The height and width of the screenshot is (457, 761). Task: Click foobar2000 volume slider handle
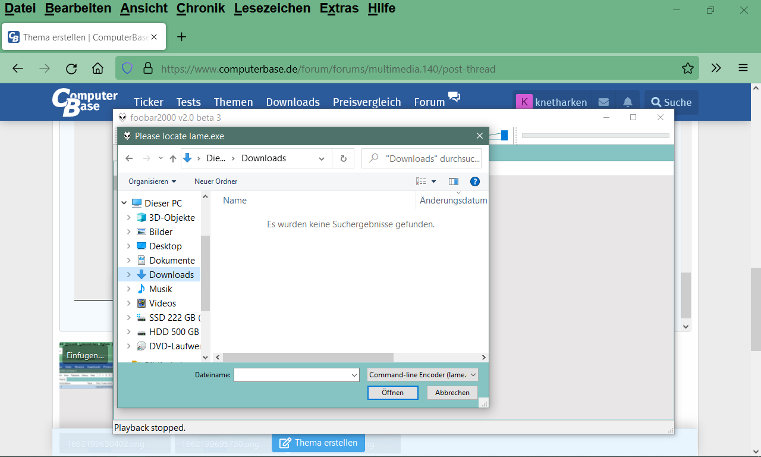(504, 136)
